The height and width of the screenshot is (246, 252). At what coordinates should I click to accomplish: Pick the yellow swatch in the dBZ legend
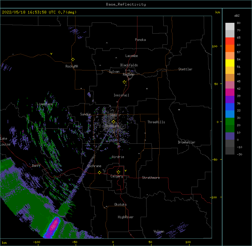(x=230, y=63)
